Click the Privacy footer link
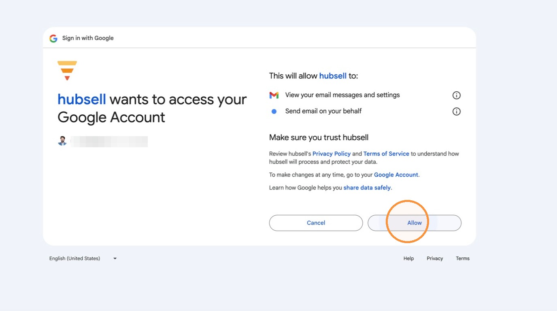 [x=435, y=258]
